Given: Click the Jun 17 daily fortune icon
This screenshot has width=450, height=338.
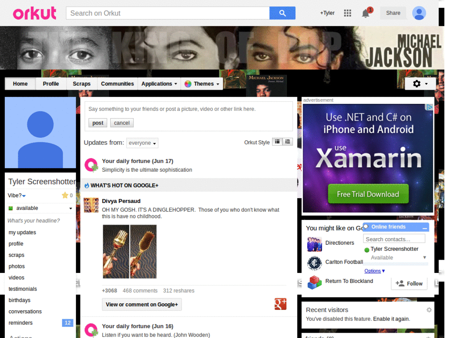Looking at the screenshot, I should point(91,165).
